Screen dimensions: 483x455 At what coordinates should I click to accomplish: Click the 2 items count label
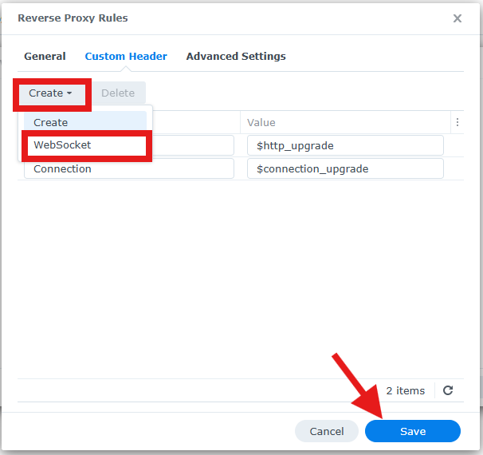(x=405, y=390)
